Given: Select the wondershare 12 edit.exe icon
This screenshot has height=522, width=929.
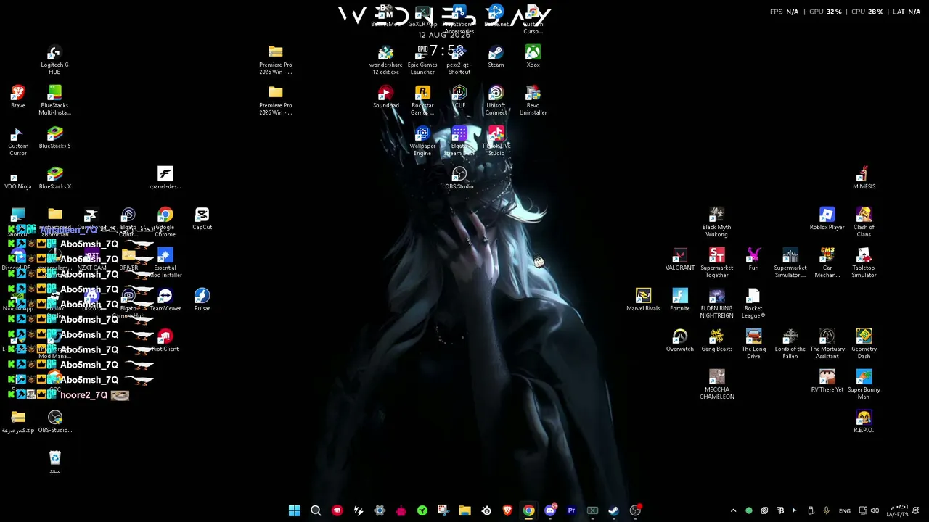Looking at the screenshot, I should point(385,60).
